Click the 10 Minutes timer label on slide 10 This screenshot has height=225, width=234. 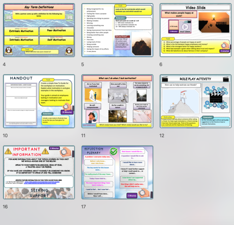tap(67, 112)
